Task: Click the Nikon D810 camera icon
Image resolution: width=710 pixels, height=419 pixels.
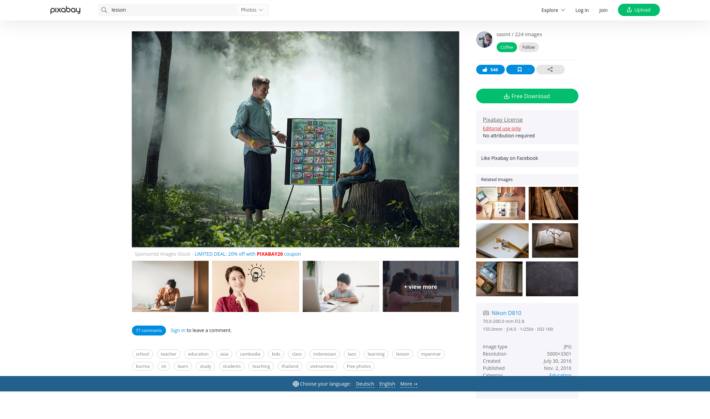Action: click(486, 313)
